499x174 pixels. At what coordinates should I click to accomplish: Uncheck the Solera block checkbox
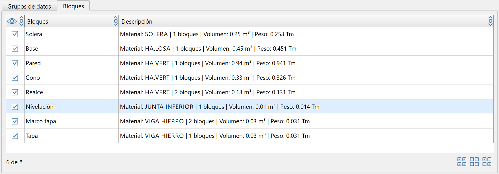[15, 34]
